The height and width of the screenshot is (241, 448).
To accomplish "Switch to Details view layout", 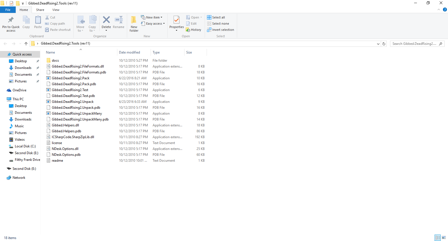I will [438, 238].
